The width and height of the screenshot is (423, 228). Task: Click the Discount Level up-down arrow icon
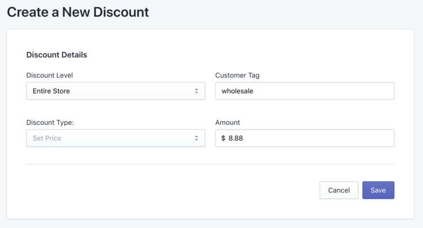[196, 91]
